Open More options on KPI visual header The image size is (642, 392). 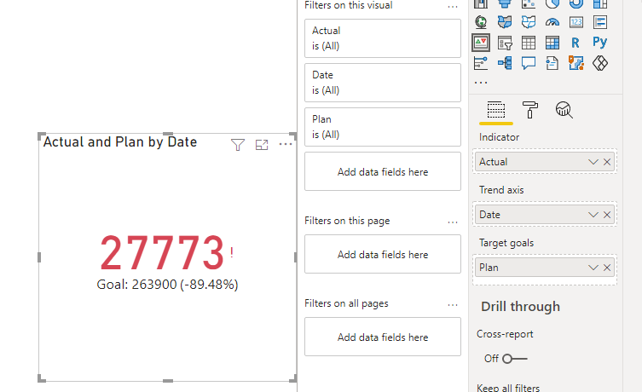(x=286, y=144)
